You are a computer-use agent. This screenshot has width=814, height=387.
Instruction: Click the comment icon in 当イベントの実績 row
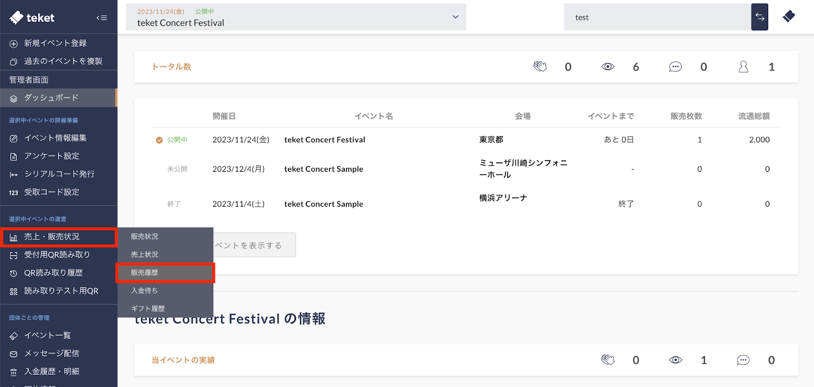click(743, 360)
